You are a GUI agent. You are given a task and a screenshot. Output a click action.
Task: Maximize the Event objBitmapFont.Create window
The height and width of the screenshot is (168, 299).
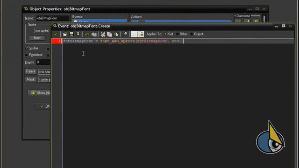pos(284,26)
